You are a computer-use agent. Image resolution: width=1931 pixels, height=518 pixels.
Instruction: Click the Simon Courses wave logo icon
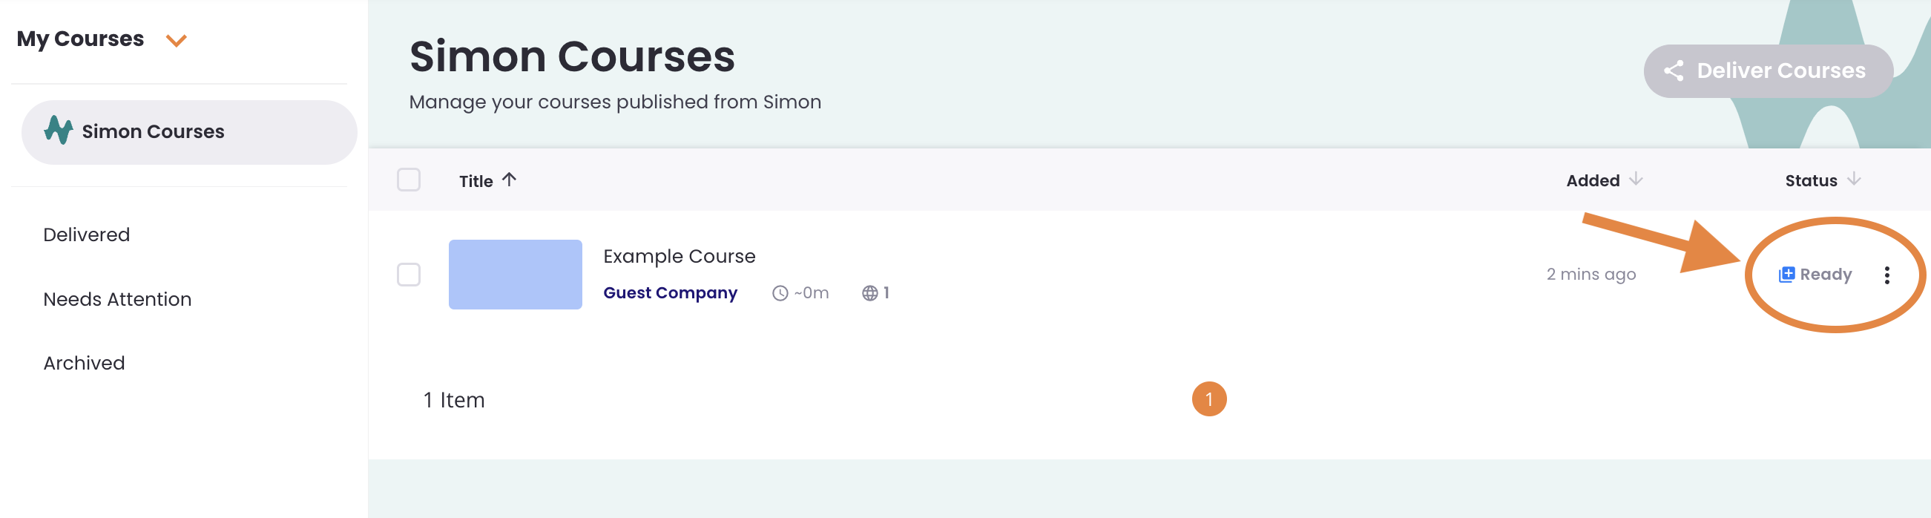[58, 131]
